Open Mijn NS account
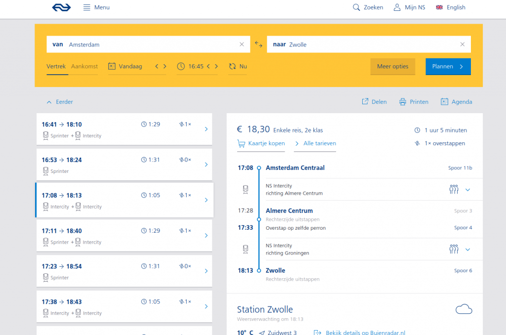This screenshot has height=335, width=506. [409, 7]
